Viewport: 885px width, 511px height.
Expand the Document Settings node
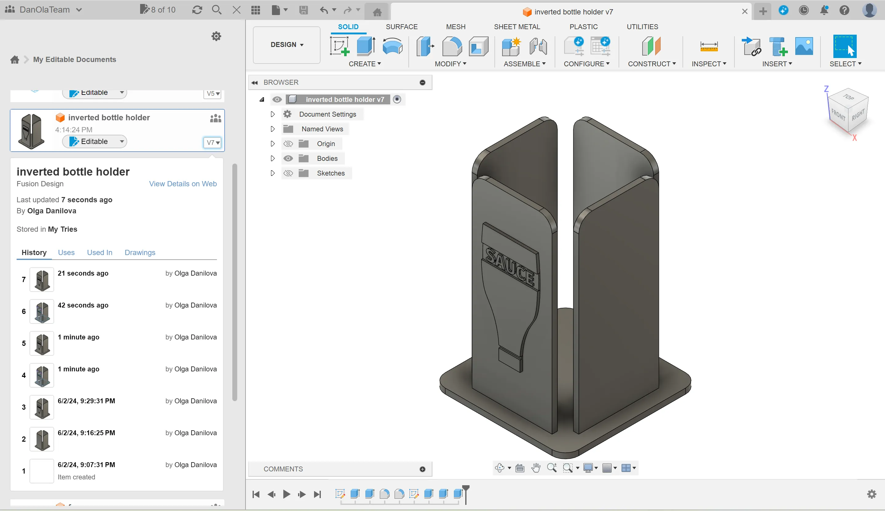coord(273,114)
